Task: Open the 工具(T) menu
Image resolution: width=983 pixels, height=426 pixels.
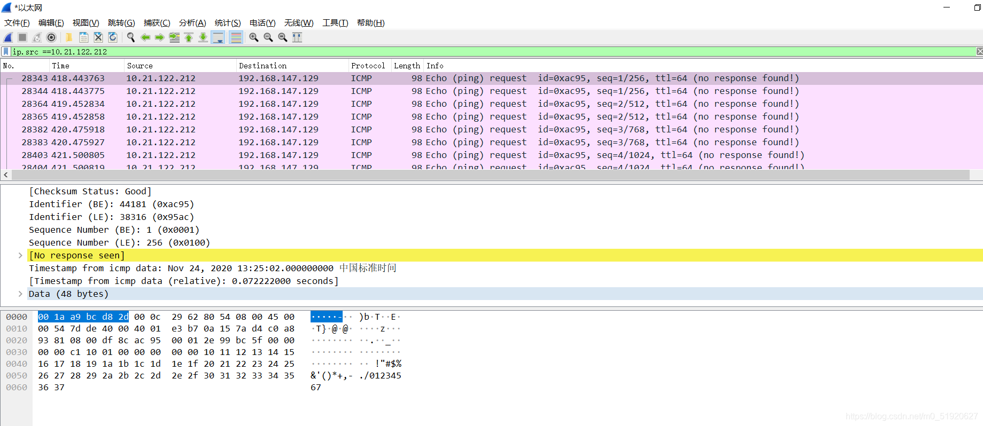Action: click(x=335, y=23)
